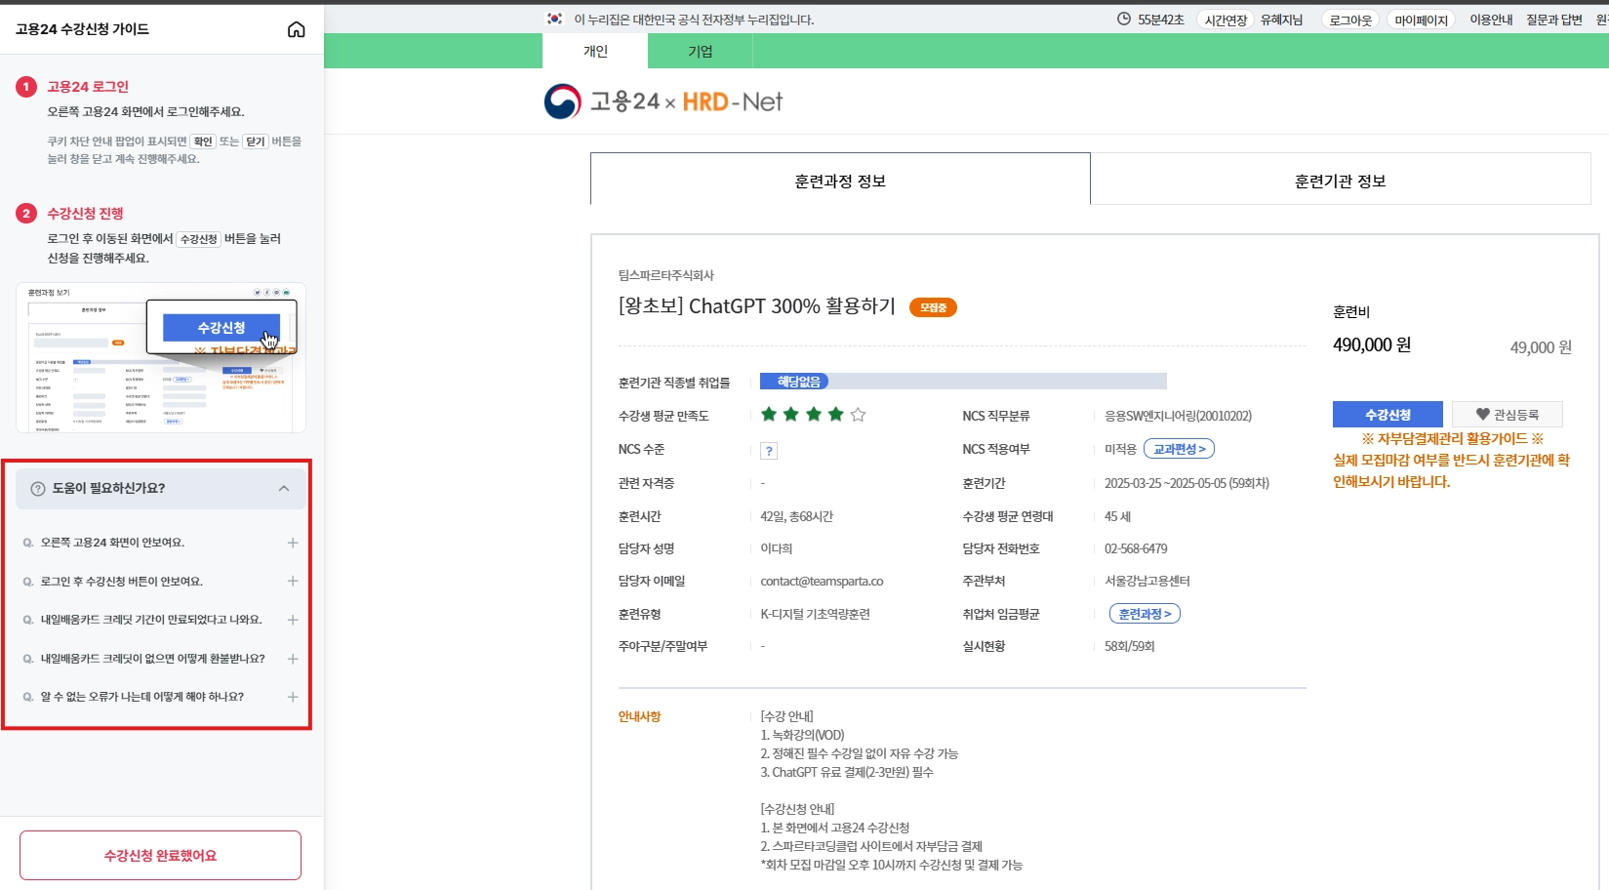The height and width of the screenshot is (890, 1609).
Task: Click the training fee 490,000 원
Action: pyautogui.click(x=1372, y=345)
